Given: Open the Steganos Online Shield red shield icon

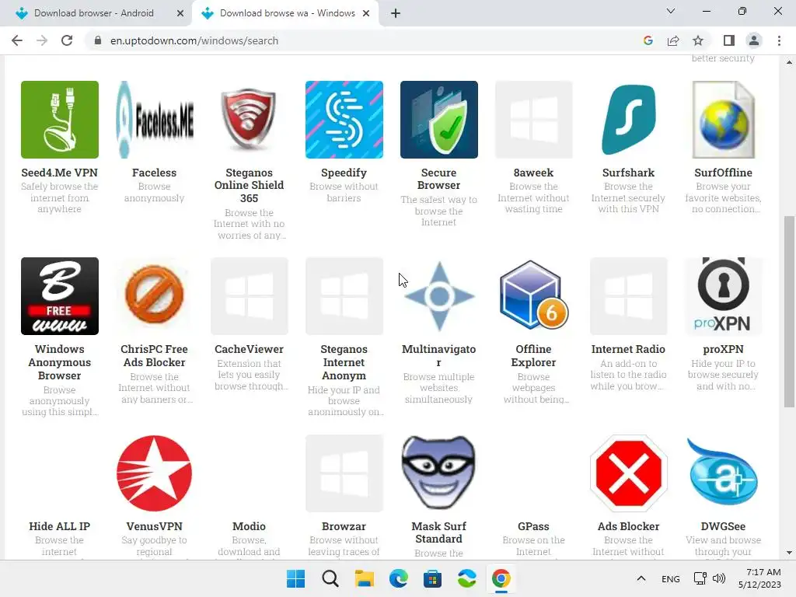Looking at the screenshot, I should click(x=249, y=119).
